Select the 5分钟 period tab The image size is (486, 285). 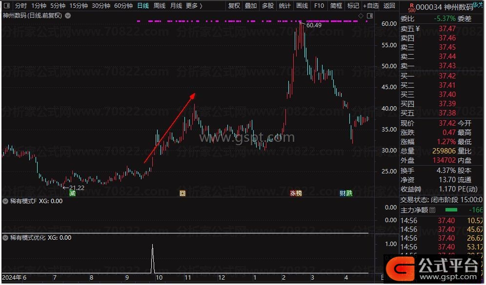[58, 5]
